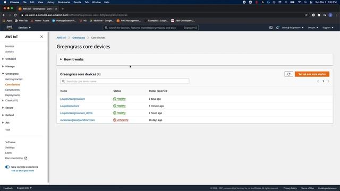This screenshot has height=191, width=340.
Task: Click the AWS services search box
Action: [x=150, y=28]
